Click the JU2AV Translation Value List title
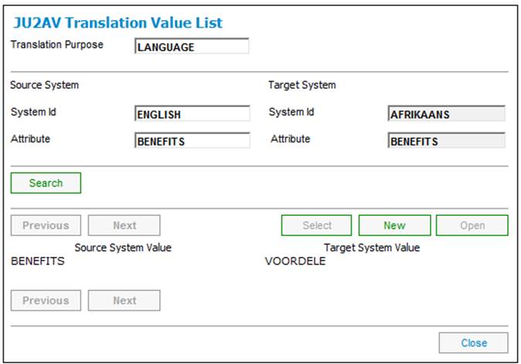521x364 pixels. pos(118,23)
